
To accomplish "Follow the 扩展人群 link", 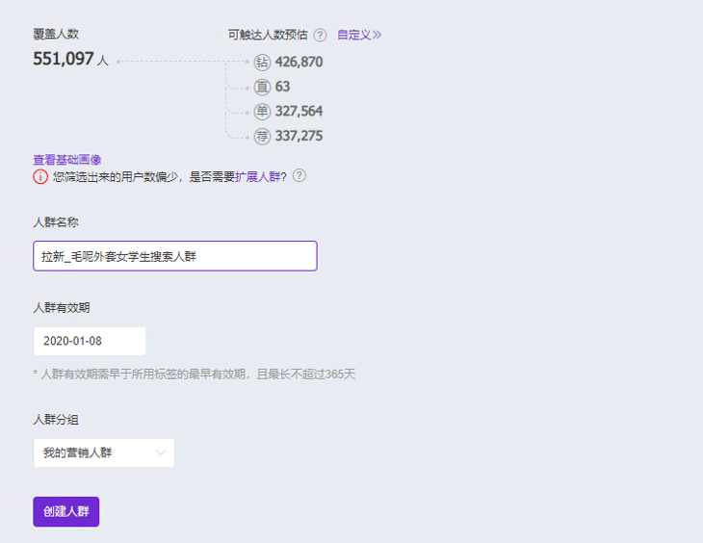I will 257,177.
